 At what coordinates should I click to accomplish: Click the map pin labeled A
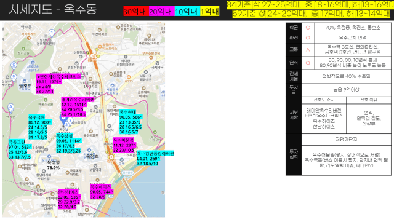point(10,108)
